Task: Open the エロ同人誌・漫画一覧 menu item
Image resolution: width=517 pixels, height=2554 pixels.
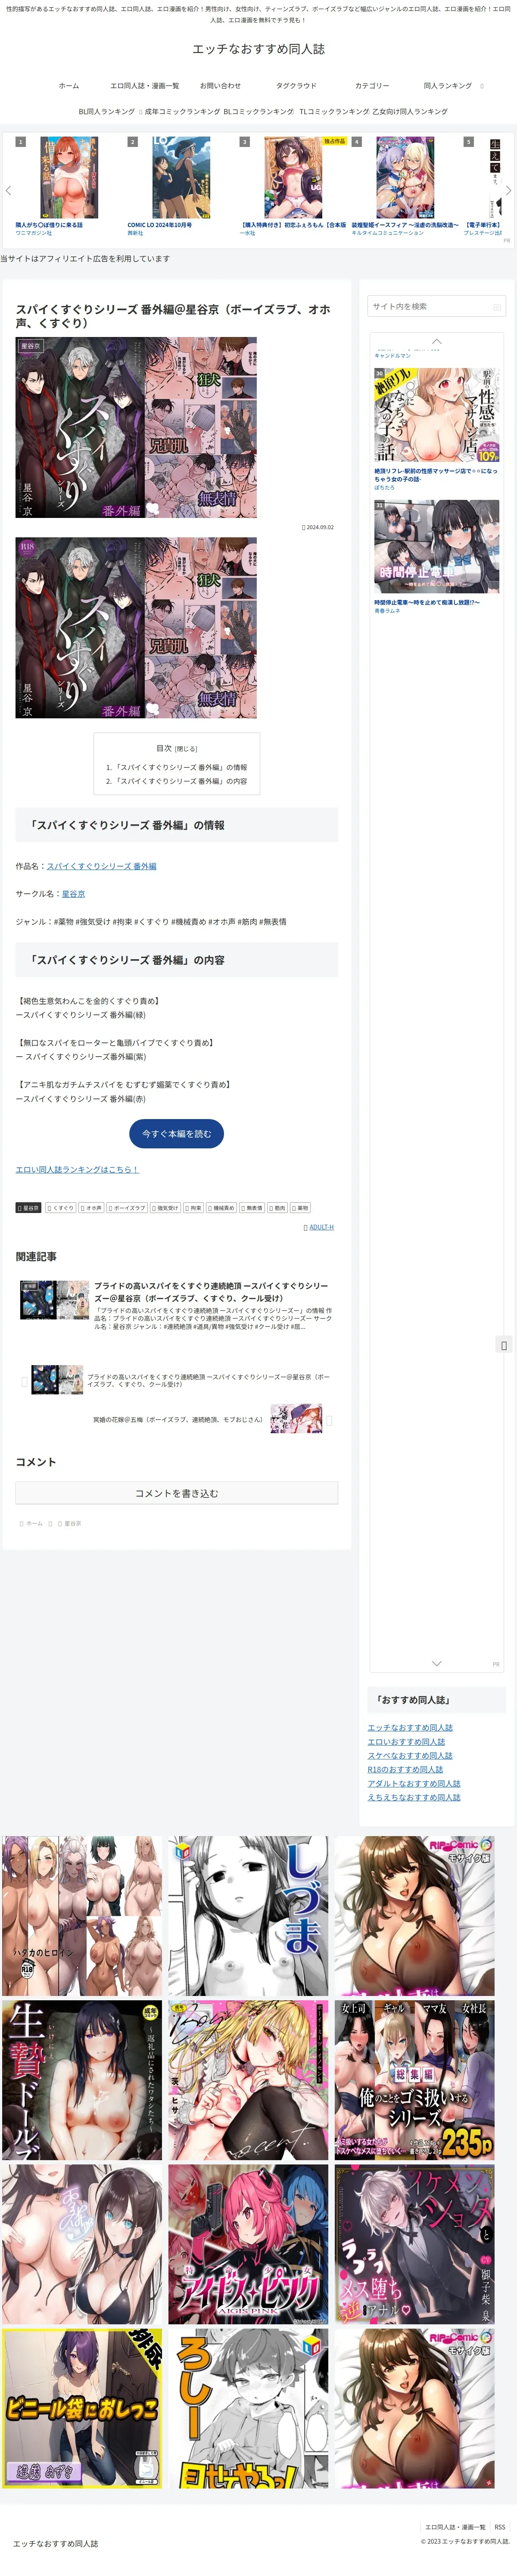Action: (x=145, y=85)
